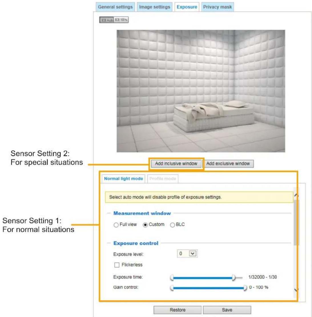Viewport: 312px width, 317px height.
Task: Click the Measurement window heading
Action: 142,213
